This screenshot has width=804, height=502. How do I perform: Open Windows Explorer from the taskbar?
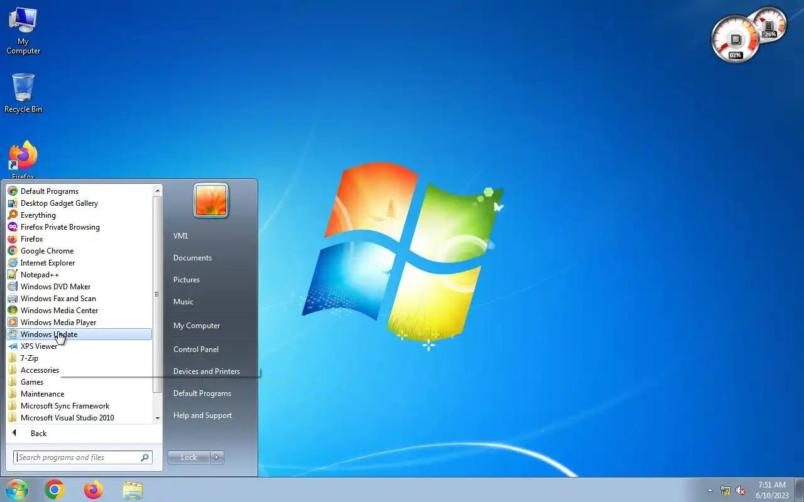[x=133, y=489]
